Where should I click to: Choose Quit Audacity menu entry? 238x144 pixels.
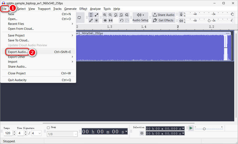click(38, 80)
